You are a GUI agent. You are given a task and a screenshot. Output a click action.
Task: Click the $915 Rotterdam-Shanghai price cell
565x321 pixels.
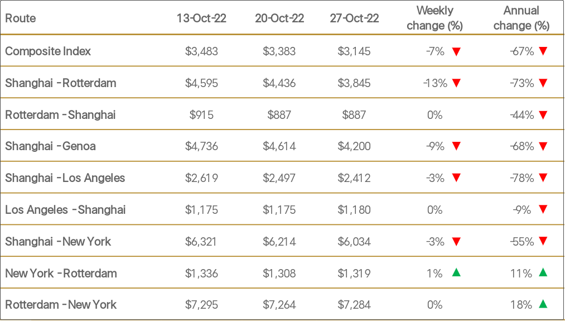[x=201, y=115]
